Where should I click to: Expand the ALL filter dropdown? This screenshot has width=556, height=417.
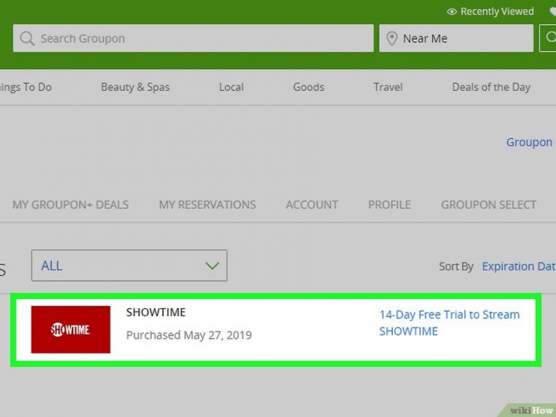[x=129, y=265]
